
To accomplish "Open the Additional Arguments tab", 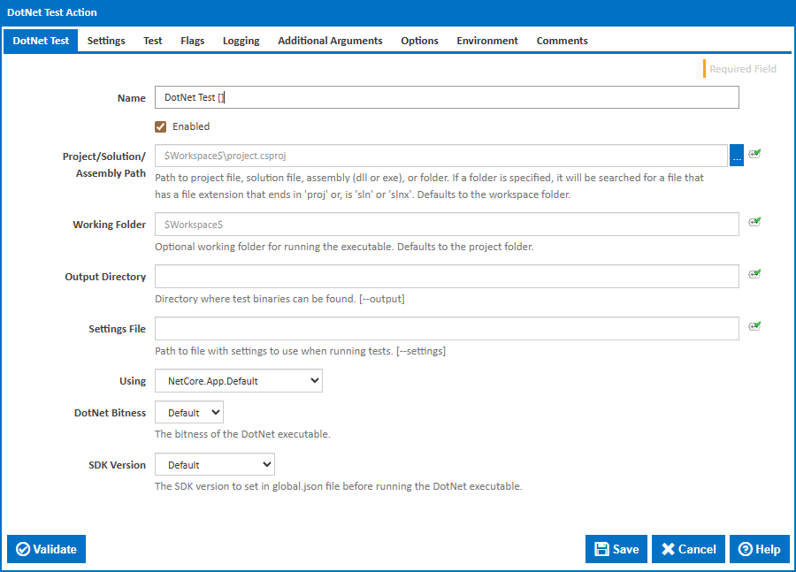I will click(x=329, y=40).
